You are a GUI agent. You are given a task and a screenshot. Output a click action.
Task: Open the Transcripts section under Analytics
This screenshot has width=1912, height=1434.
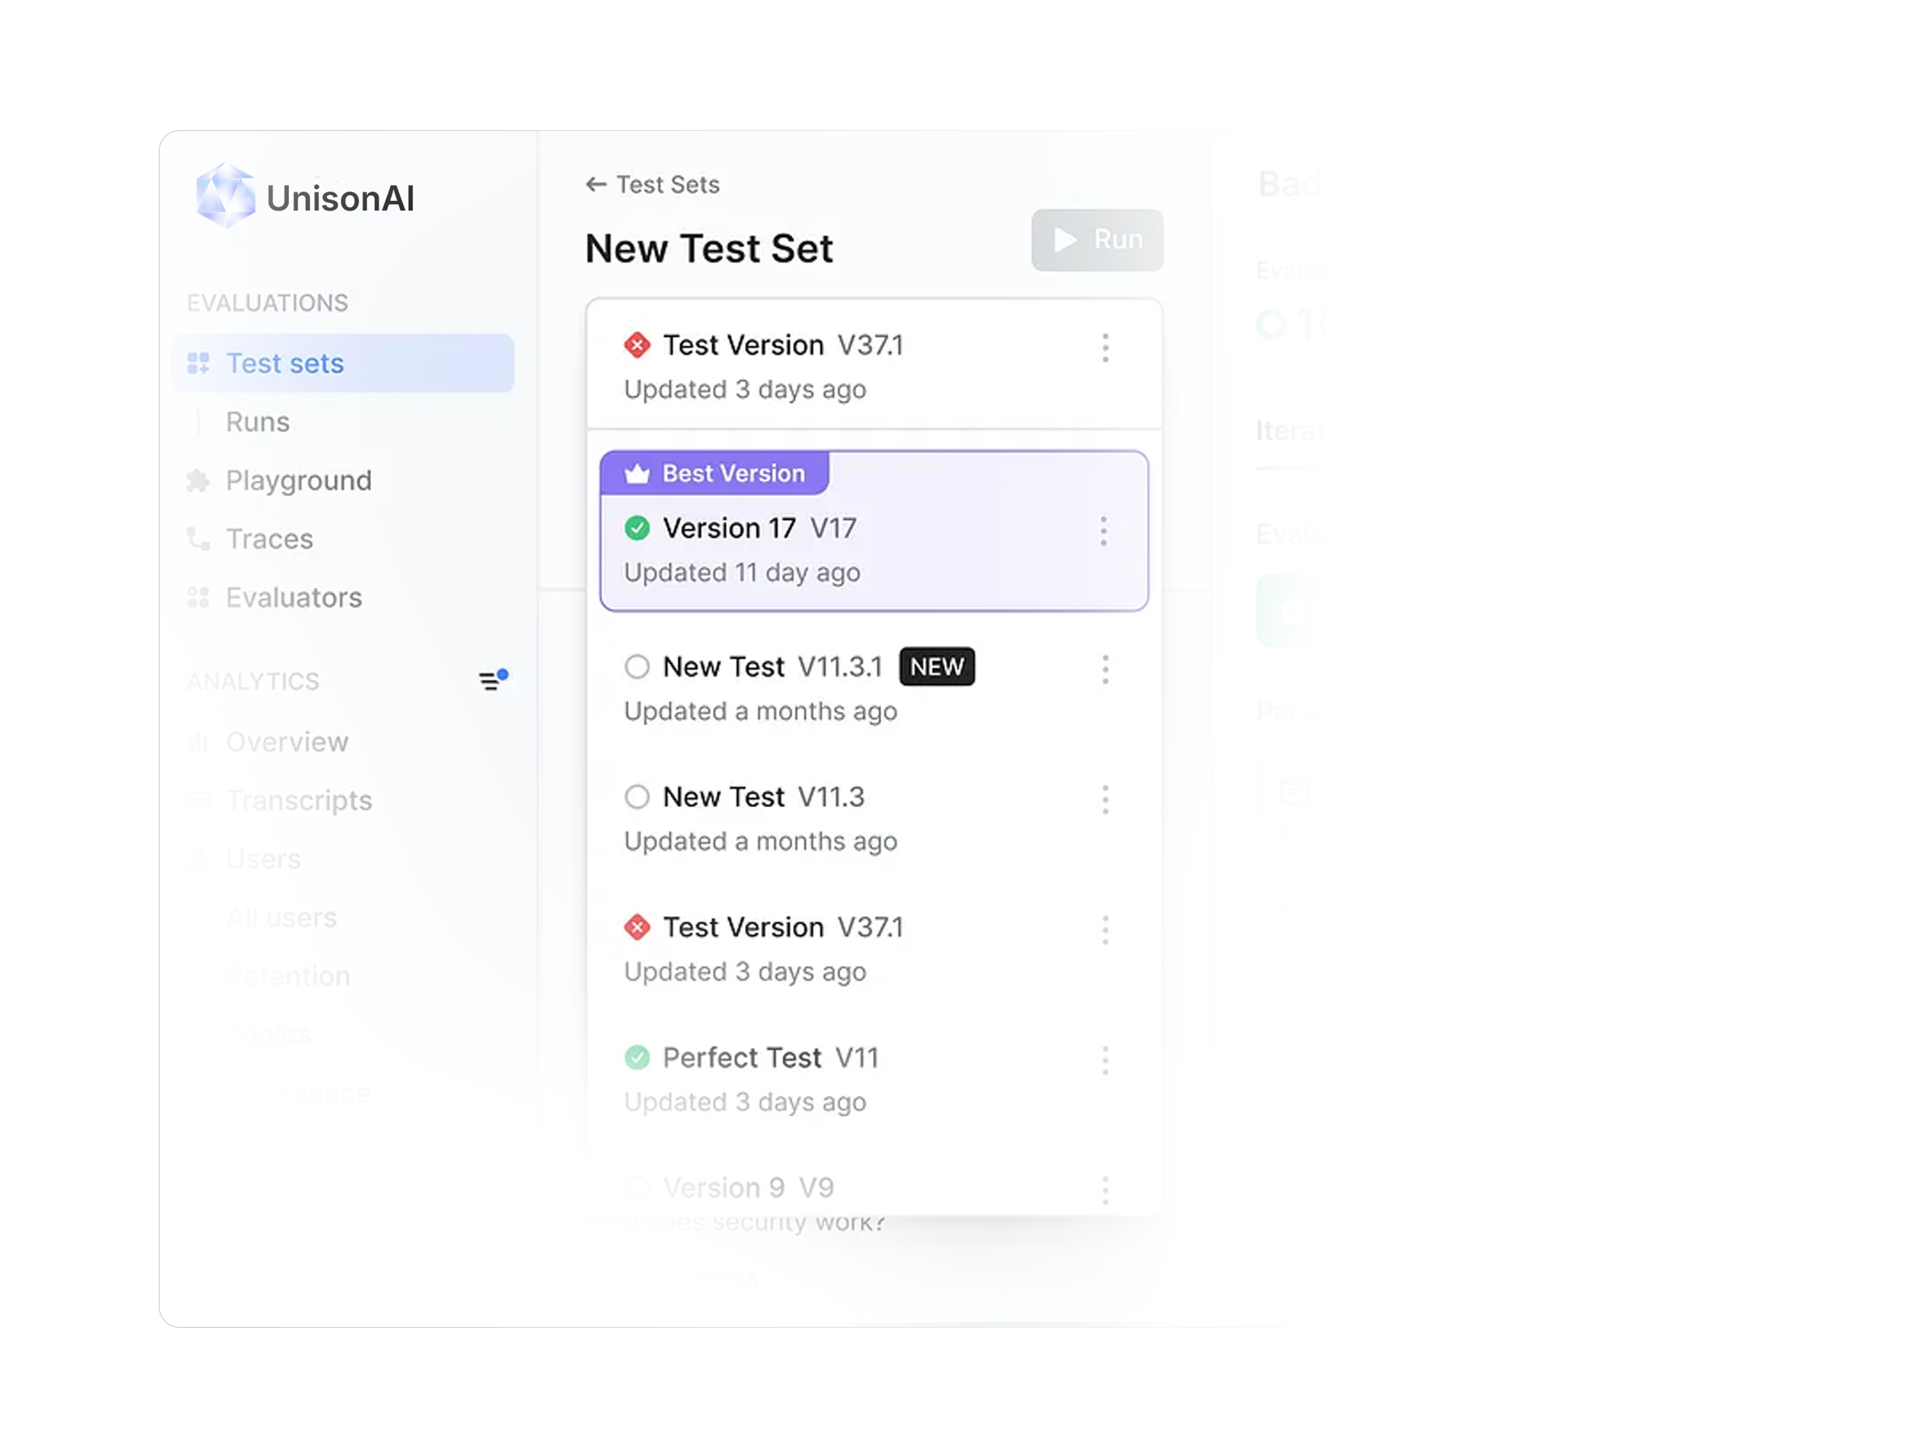pos(299,800)
